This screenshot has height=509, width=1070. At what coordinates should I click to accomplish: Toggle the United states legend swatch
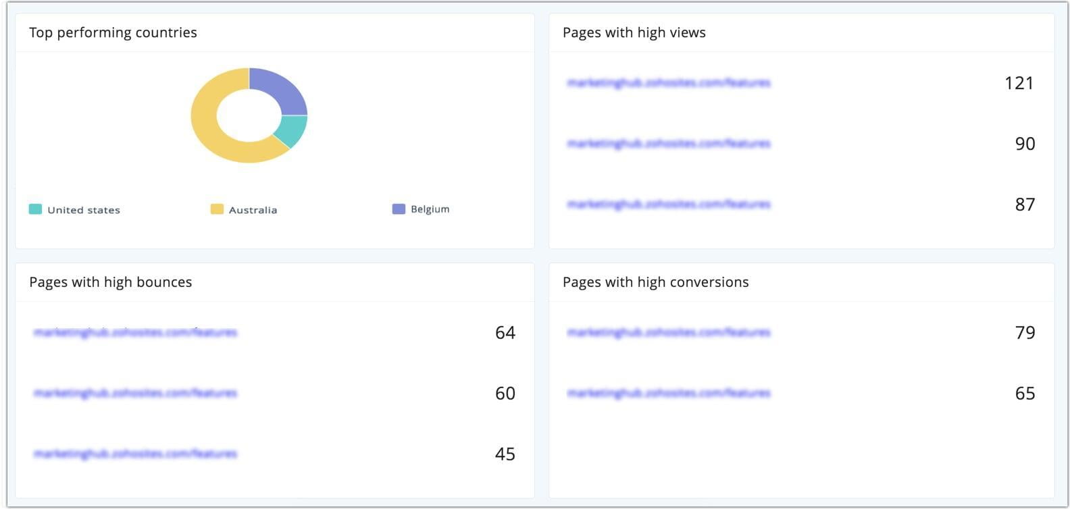[35, 209]
